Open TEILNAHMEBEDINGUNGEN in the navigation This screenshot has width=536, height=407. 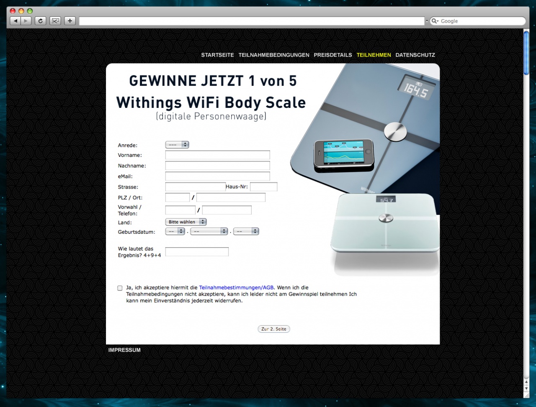click(x=274, y=55)
